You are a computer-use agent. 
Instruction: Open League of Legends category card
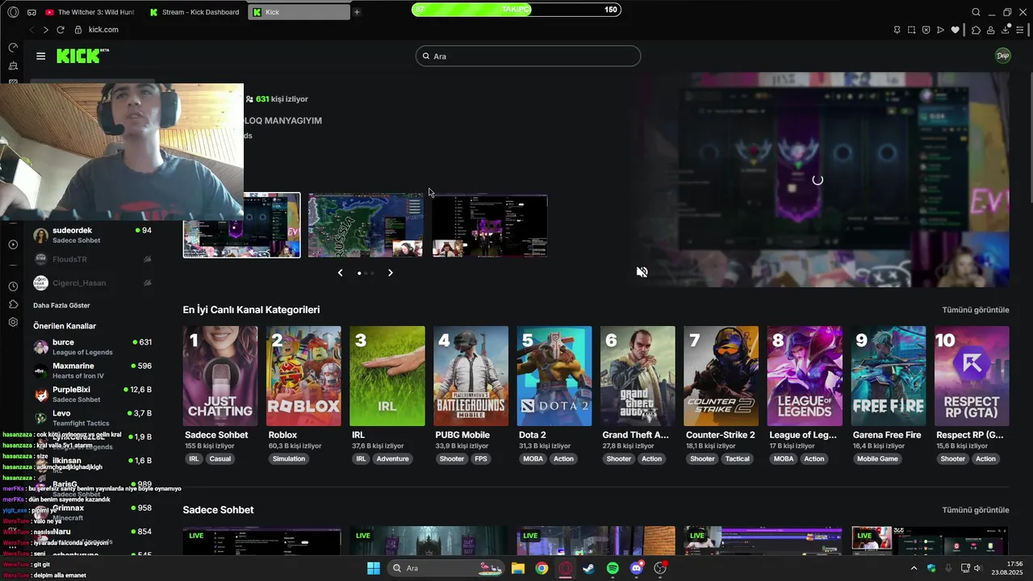pos(805,376)
